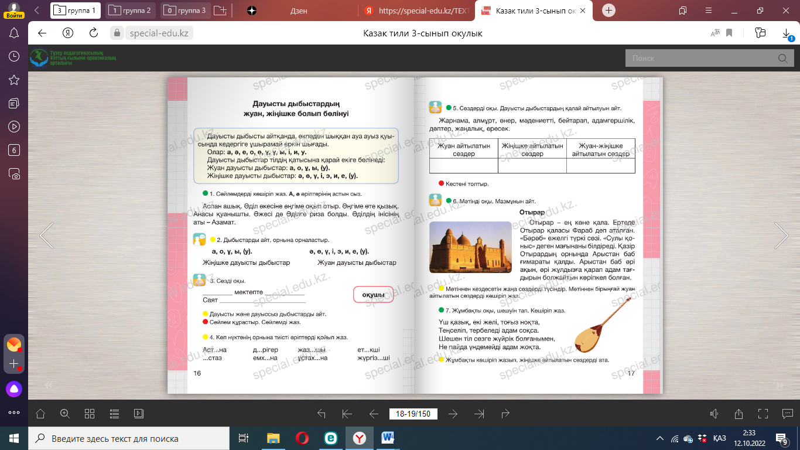Jump to the first page of the book
The height and width of the screenshot is (450, 800).
pos(347,414)
